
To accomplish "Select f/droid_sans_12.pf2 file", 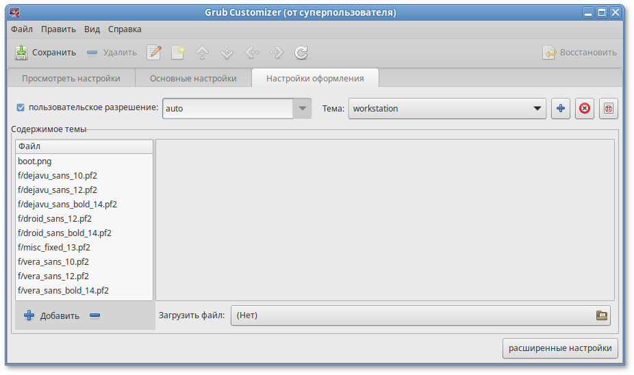I will (84, 218).
